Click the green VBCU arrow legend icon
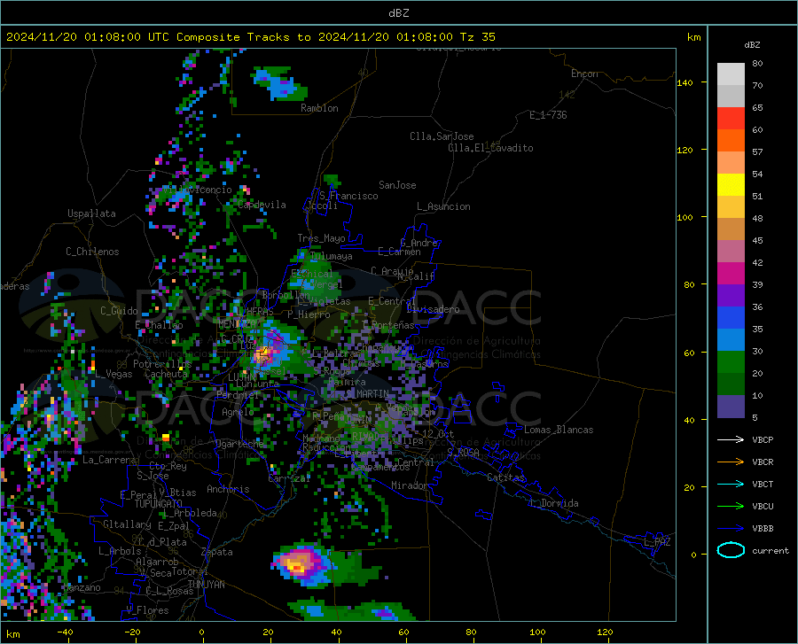798x644 pixels. (731, 506)
